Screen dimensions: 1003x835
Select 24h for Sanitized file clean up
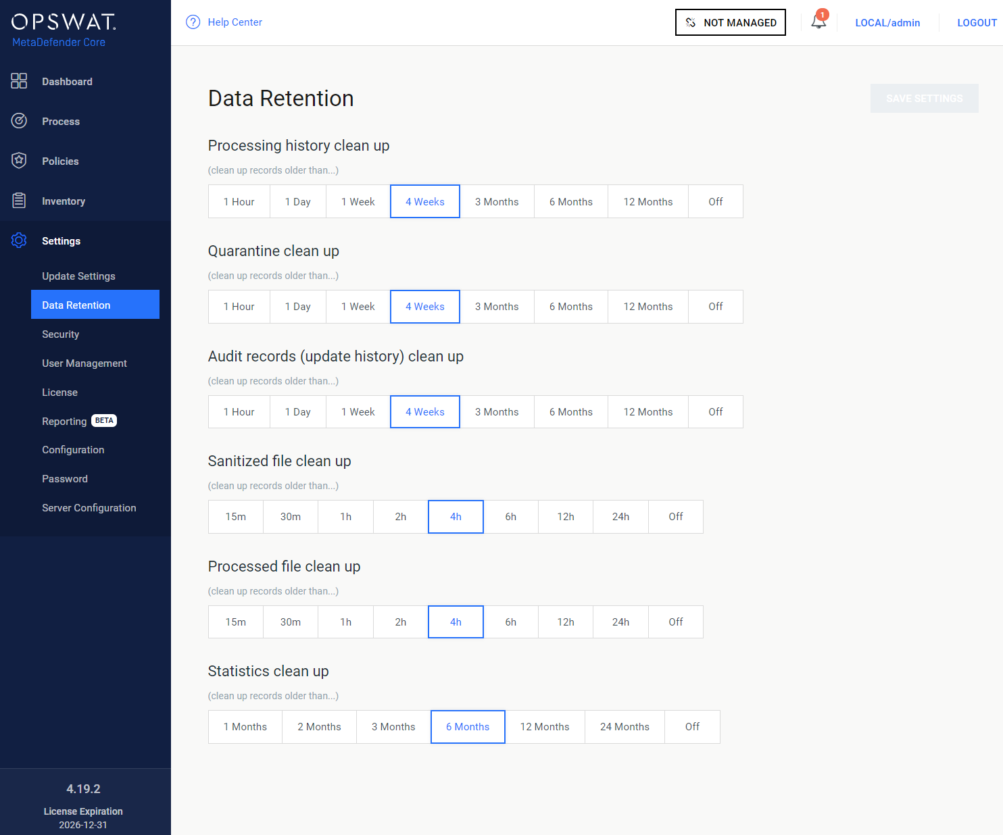tap(620, 517)
